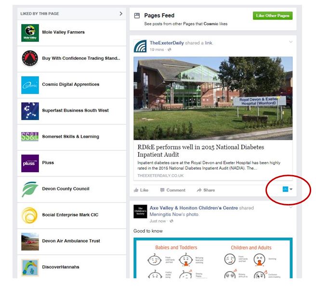Click the Superfast Business South West logo
Viewport: 316px width, 286px height.
[x=30, y=111]
